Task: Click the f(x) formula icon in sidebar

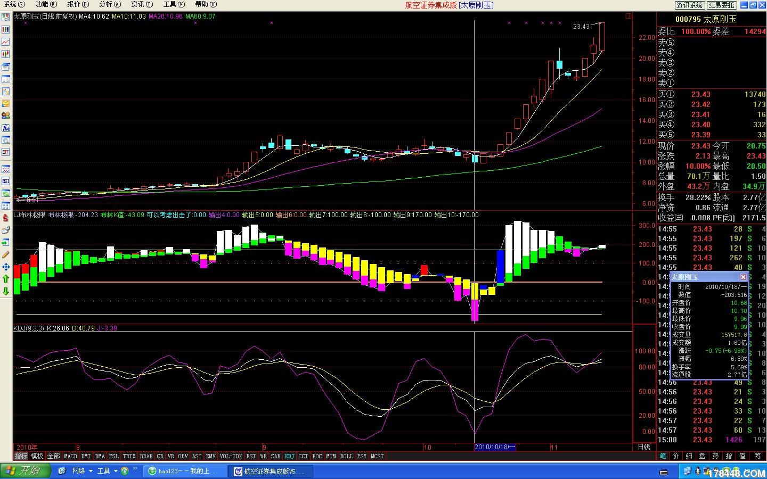Action: click(6, 128)
